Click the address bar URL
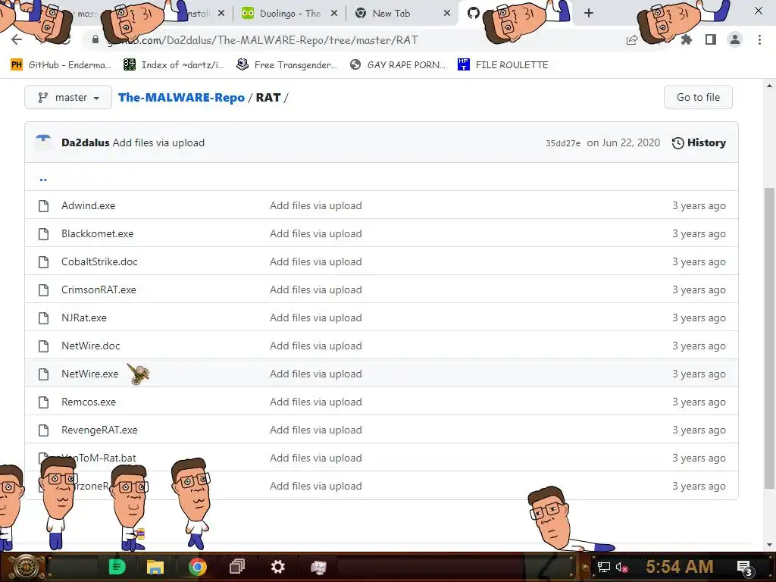This screenshot has width=776, height=582. [x=262, y=40]
